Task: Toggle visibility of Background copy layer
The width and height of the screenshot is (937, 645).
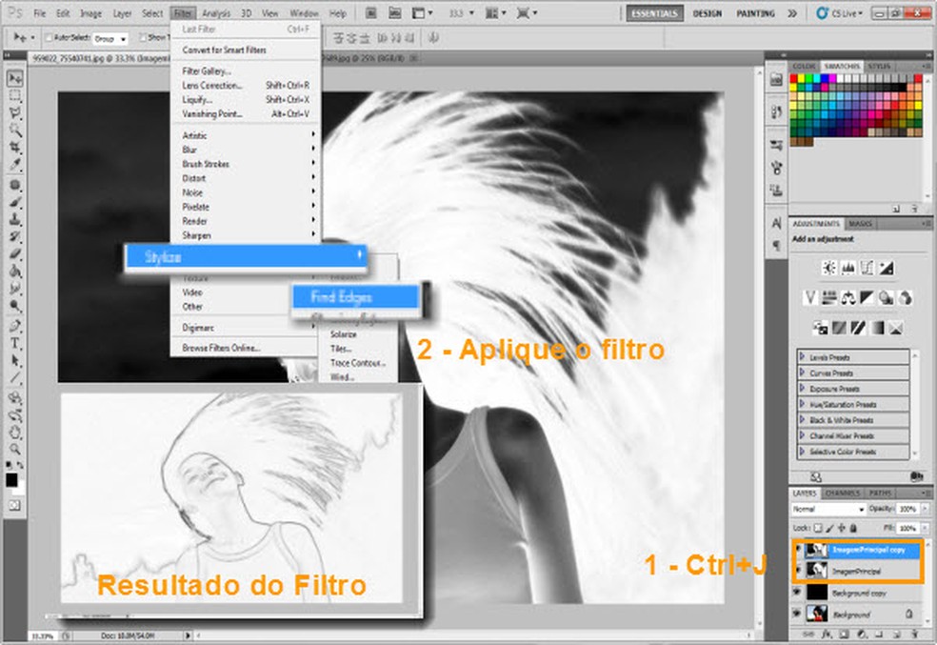Action: pyautogui.click(x=796, y=592)
